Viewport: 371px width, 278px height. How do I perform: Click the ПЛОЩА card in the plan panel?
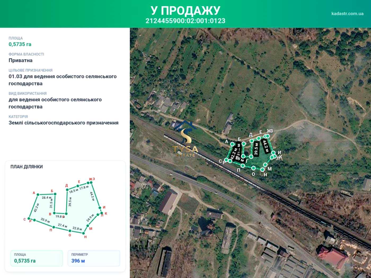(x=37, y=258)
